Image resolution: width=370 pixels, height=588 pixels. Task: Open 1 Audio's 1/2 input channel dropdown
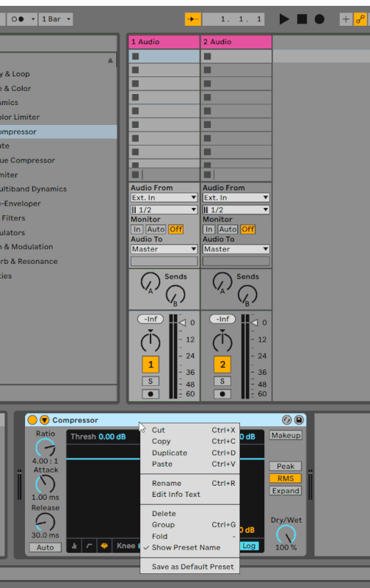click(x=164, y=209)
